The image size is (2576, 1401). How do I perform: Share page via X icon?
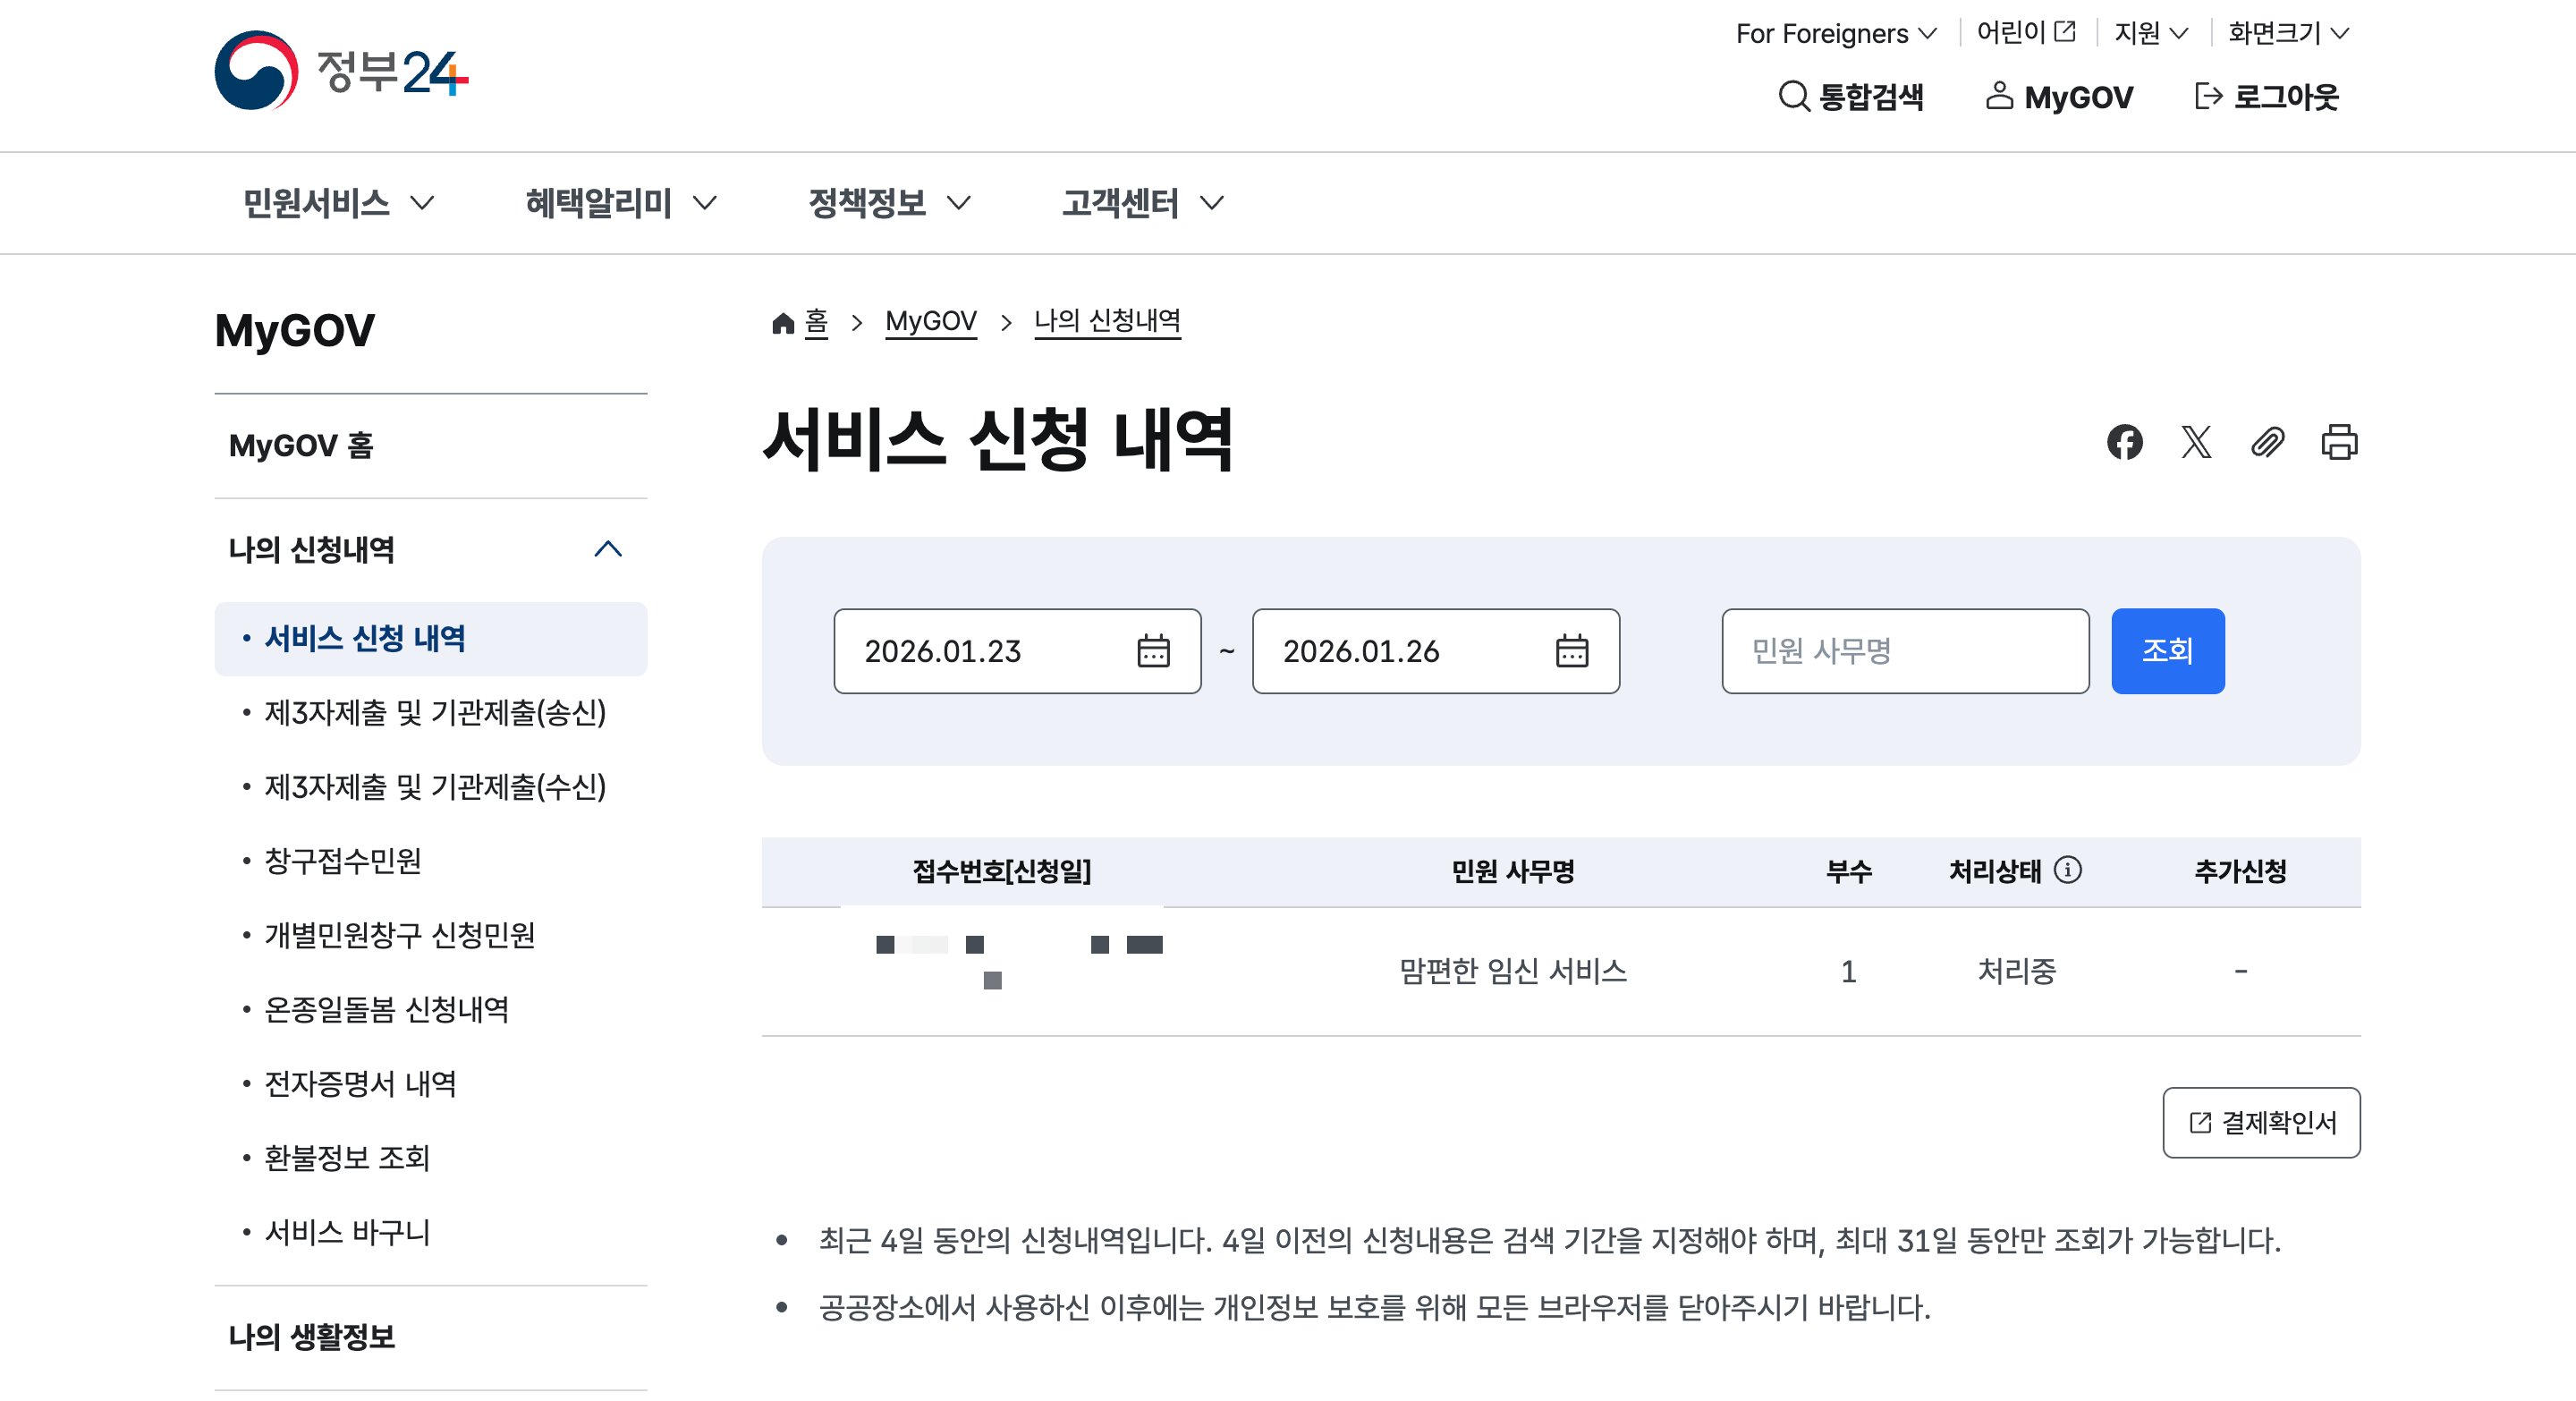click(2196, 441)
